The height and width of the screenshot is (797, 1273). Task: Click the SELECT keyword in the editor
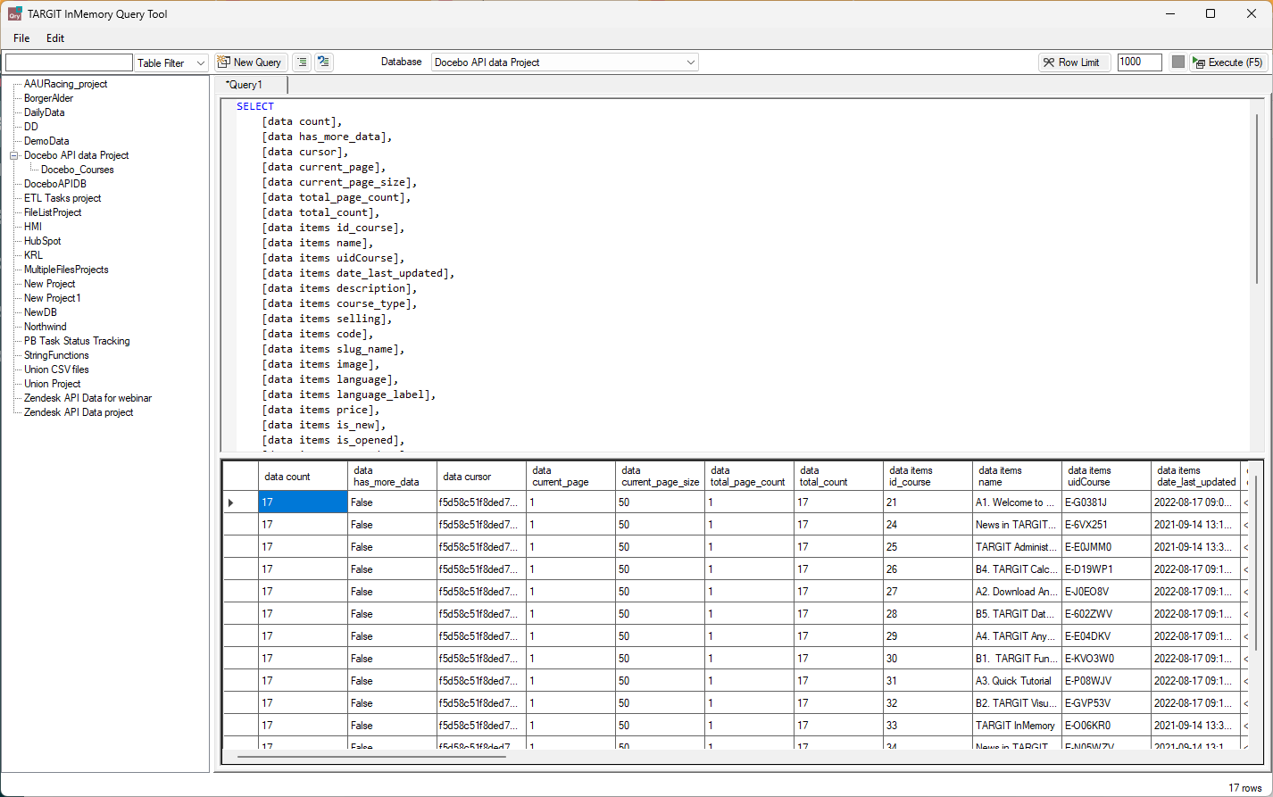coord(255,106)
